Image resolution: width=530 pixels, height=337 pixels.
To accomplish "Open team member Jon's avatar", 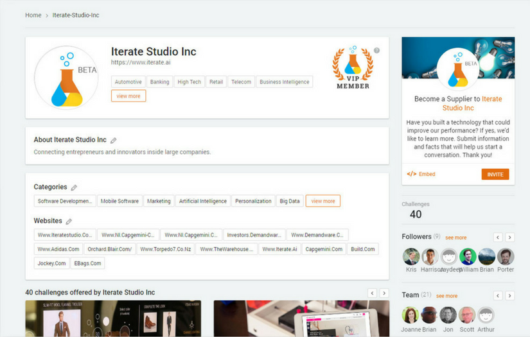I will point(448,315).
